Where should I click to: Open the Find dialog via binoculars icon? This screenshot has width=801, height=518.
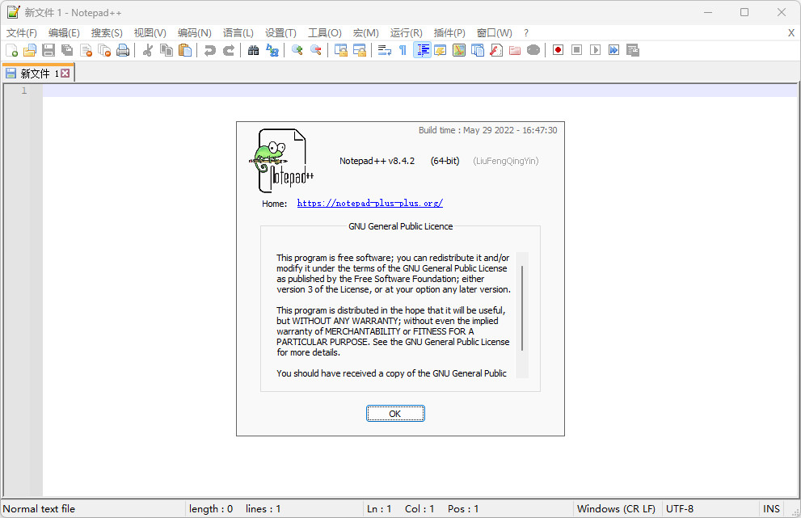pos(253,49)
